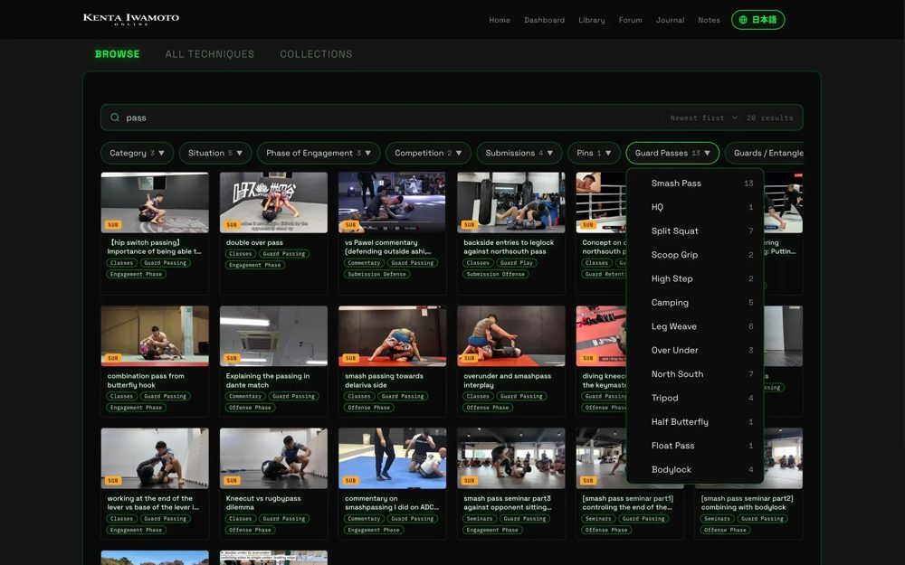The width and height of the screenshot is (905, 565).
Task: Expand the Submissions filter dropdown
Action: click(x=519, y=154)
